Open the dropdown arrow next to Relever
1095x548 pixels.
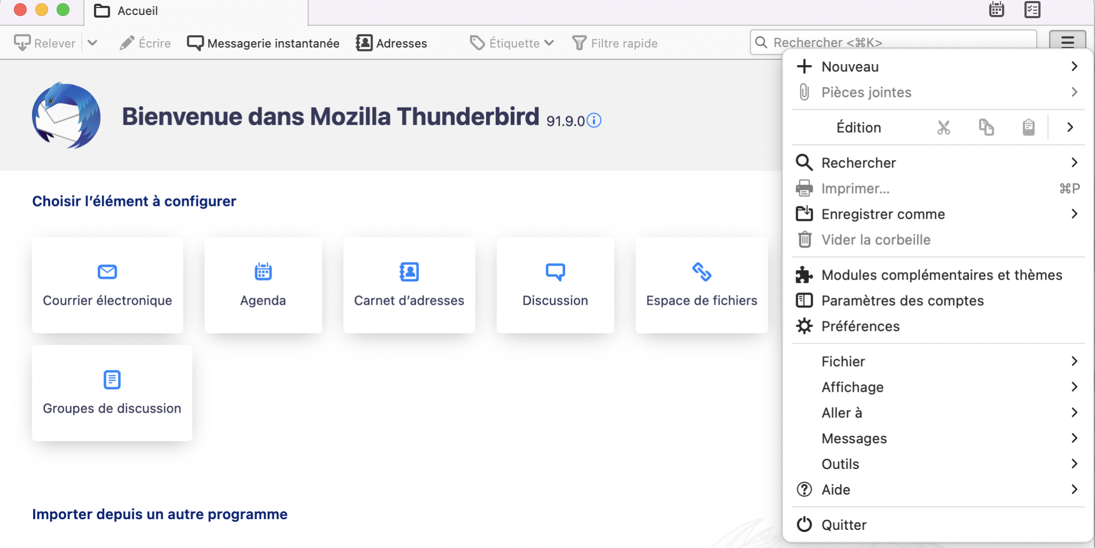[92, 43]
